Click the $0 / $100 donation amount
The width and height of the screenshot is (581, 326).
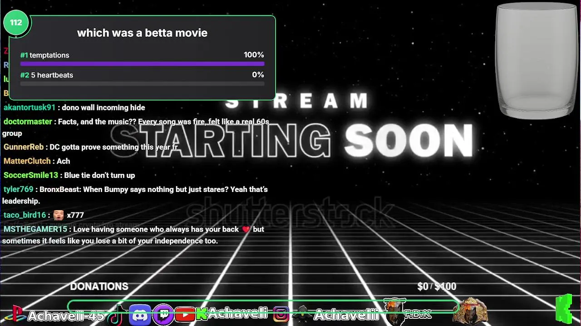tap(437, 287)
